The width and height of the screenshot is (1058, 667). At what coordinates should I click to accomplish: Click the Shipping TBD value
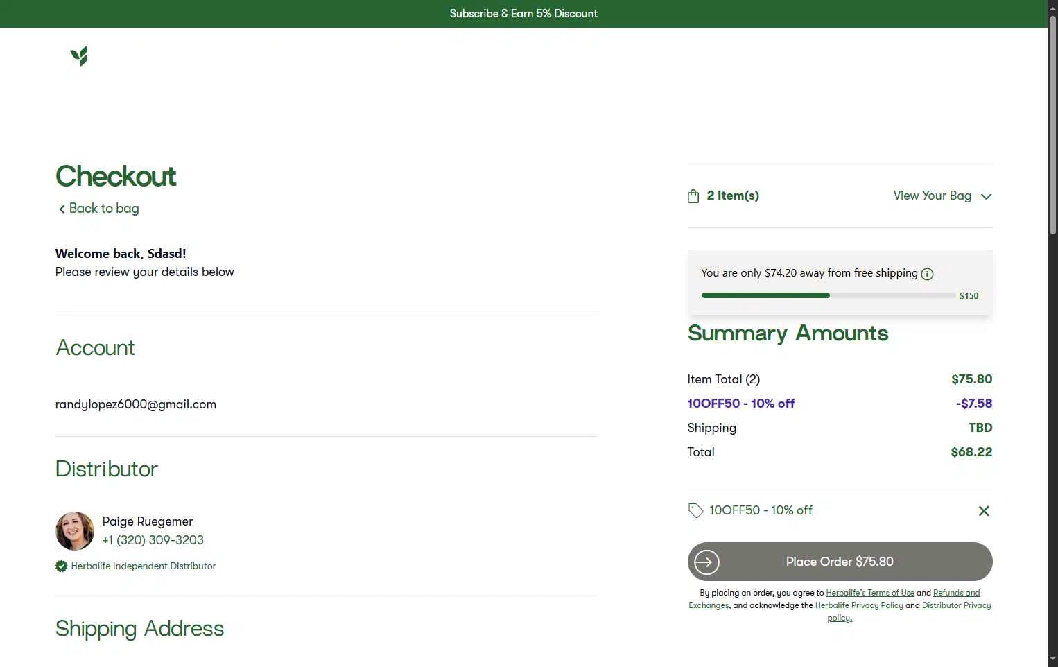tap(980, 428)
